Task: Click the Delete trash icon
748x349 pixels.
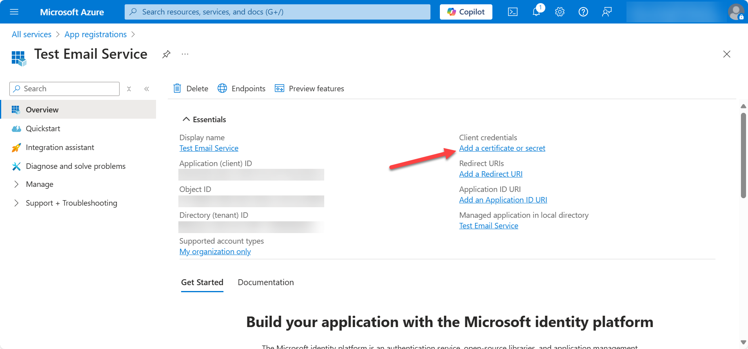Action: 177,89
